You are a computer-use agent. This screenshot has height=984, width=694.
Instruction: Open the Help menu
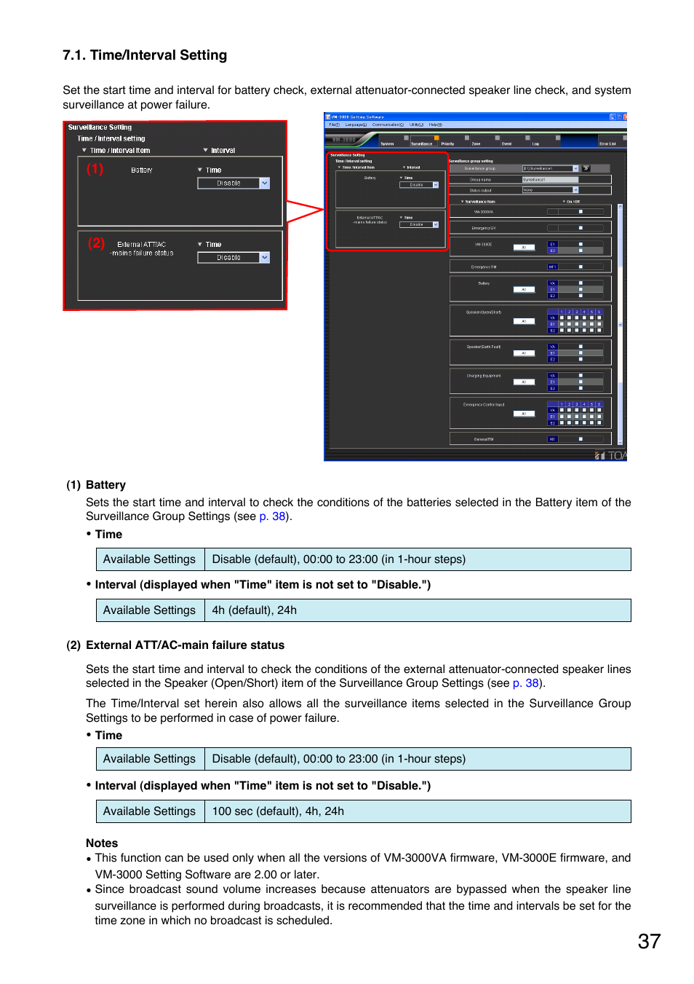click(x=435, y=125)
